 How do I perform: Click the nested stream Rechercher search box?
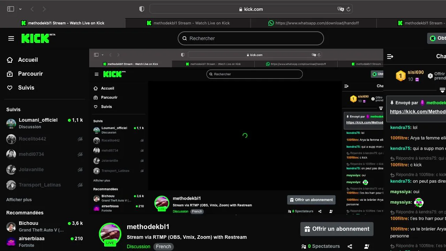pos(254,74)
